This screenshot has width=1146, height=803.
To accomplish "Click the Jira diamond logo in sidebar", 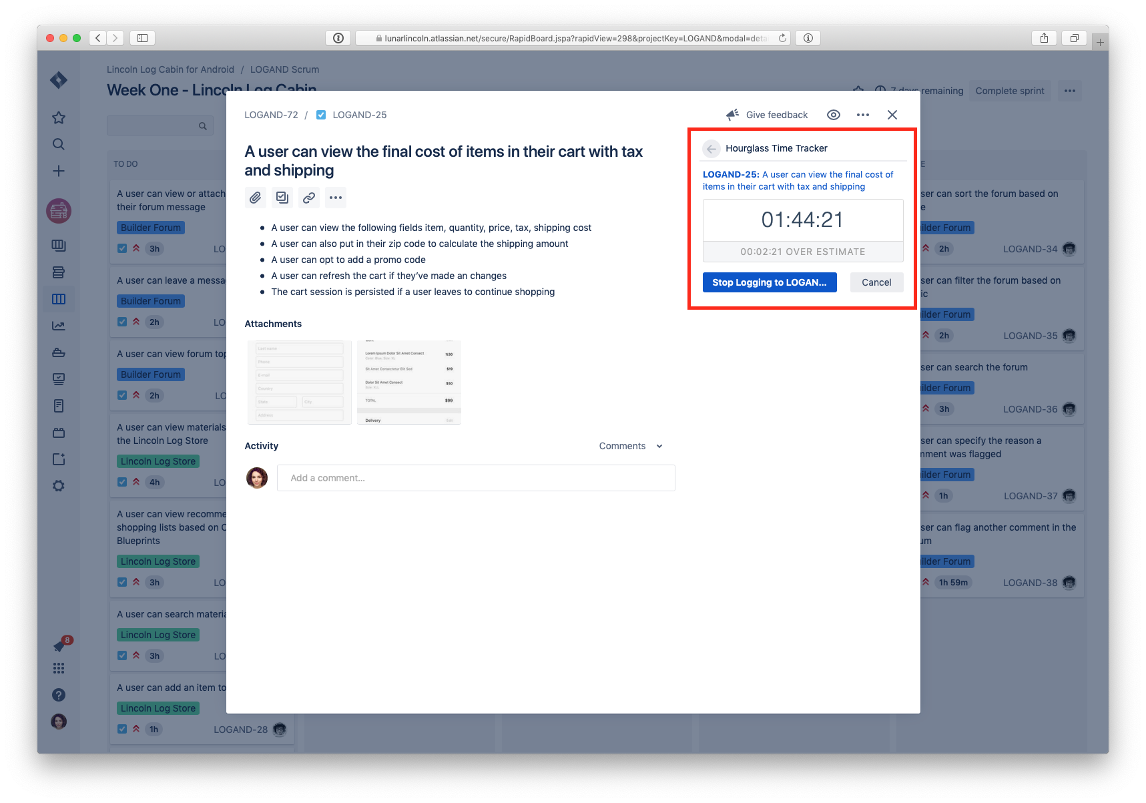I will click(59, 80).
